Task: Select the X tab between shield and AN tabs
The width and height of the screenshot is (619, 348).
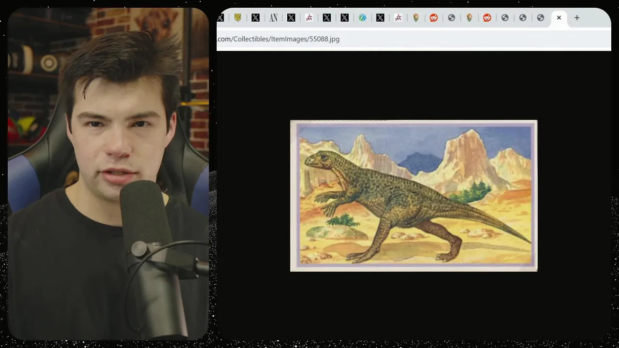Action: tap(255, 18)
